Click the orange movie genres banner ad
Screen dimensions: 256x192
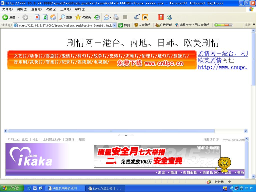pyautogui.click(x=102, y=60)
